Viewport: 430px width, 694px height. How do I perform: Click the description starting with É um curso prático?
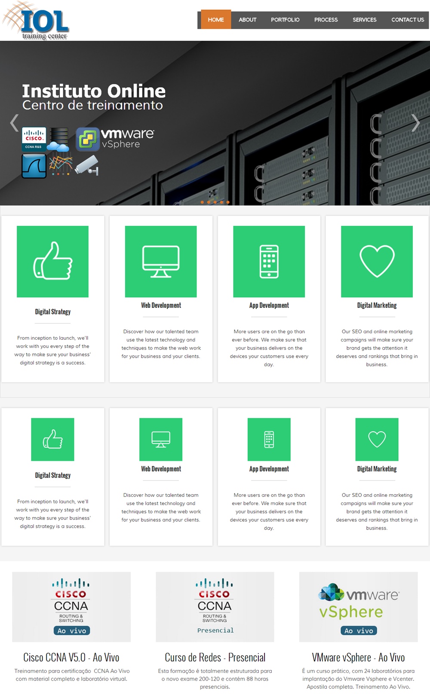click(359, 679)
